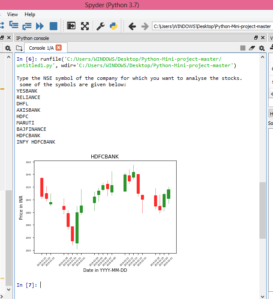Viewport: 273px width, 299px height.
Task: Maximize current pane icon in toolbar
Action: click(x=71, y=26)
